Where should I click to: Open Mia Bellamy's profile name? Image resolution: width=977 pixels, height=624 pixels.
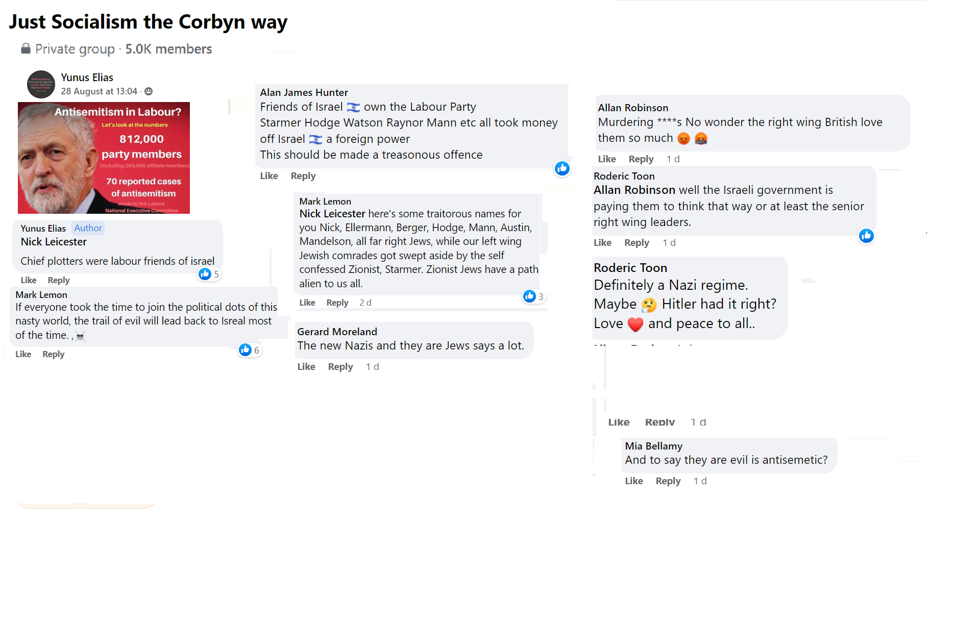point(653,446)
